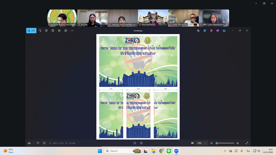Rotate the image using the rotate icon
The width and height of the screenshot is (276, 155).
click(40, 30)
